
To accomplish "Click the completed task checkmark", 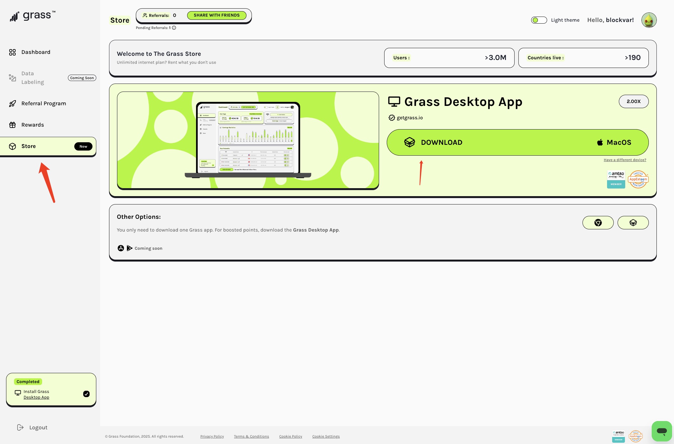I will (x=86, y=394).
